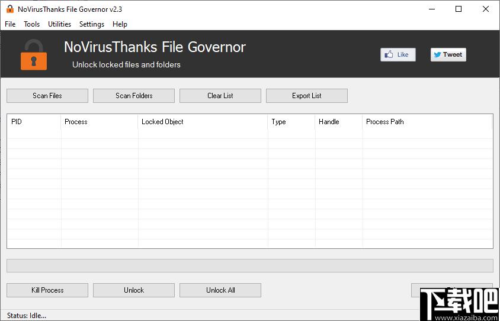Click the Scan Files button
The height and width of the screenshot is (321, 500).
coord(47,96)
